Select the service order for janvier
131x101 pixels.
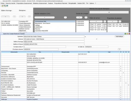[98, 24]
